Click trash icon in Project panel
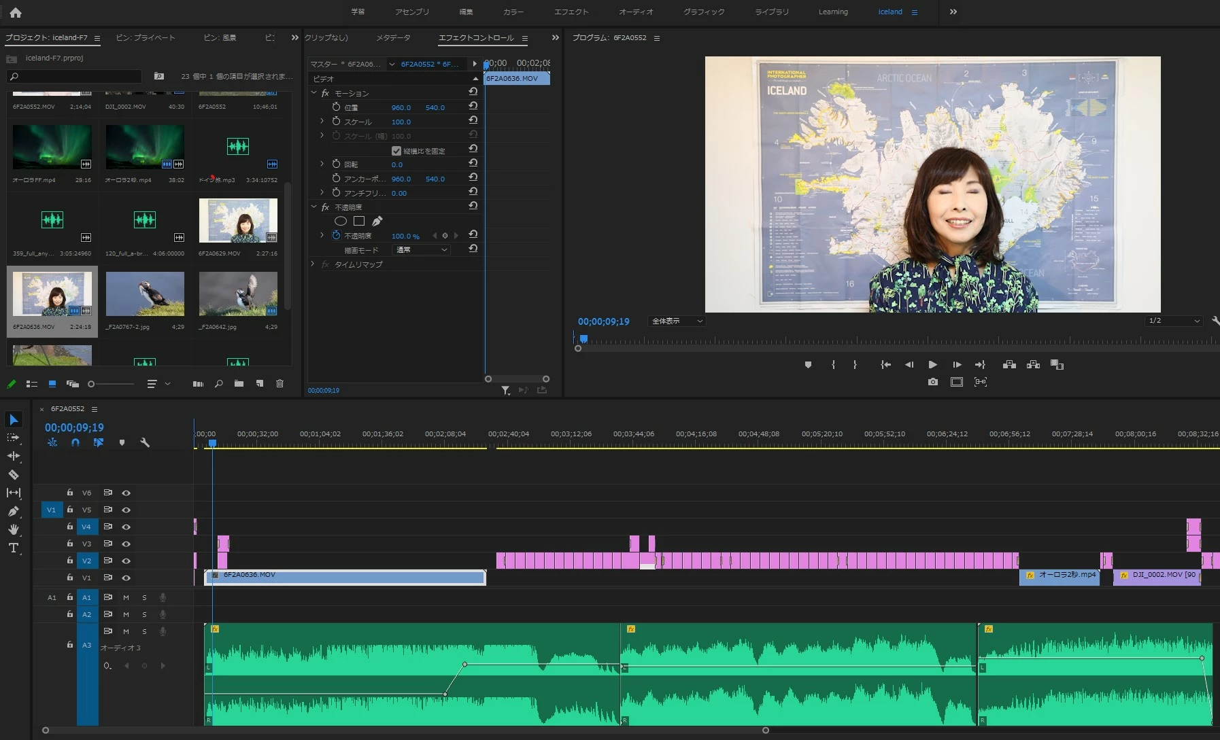Viewport: 1220px width, 740px height. coord(279,384)
